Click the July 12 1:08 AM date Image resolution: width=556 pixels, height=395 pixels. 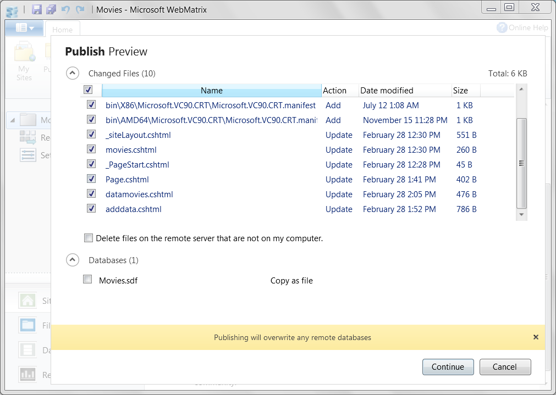tap(390, 105)
